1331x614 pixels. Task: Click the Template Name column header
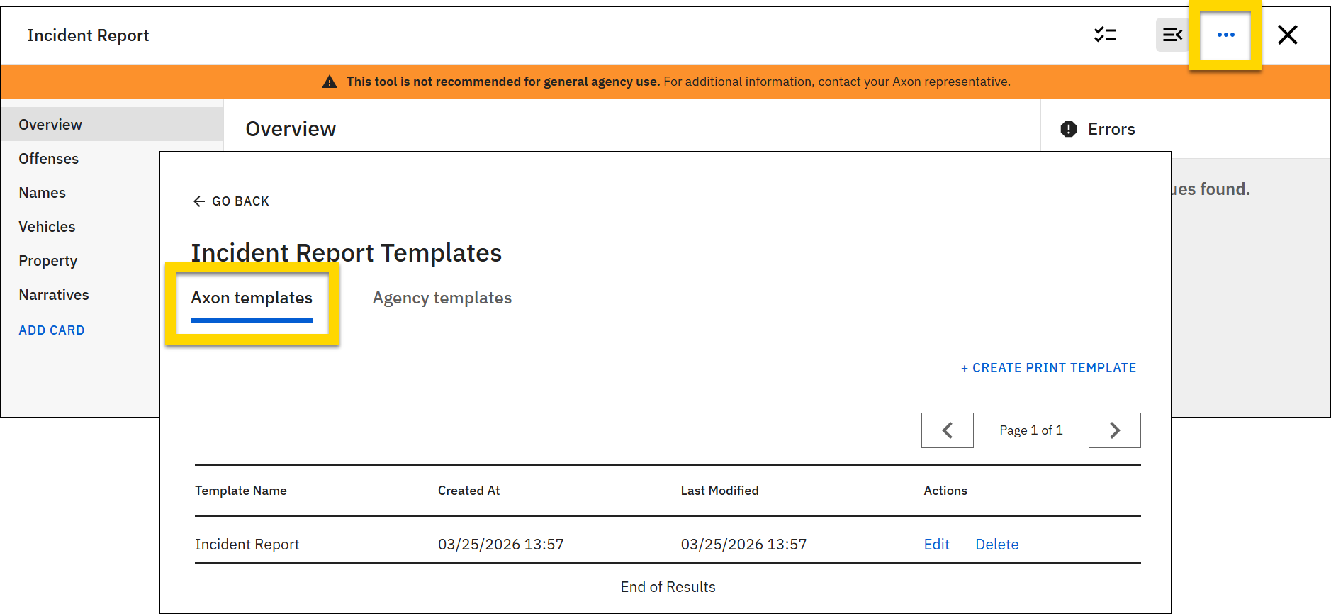(241, 491)
